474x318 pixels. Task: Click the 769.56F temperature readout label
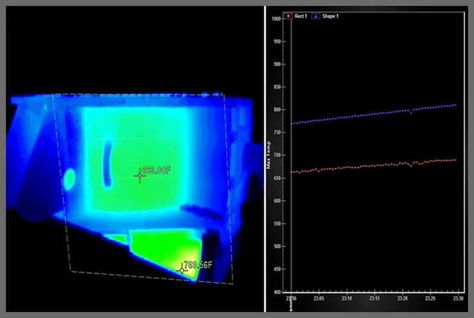point(198,265)
